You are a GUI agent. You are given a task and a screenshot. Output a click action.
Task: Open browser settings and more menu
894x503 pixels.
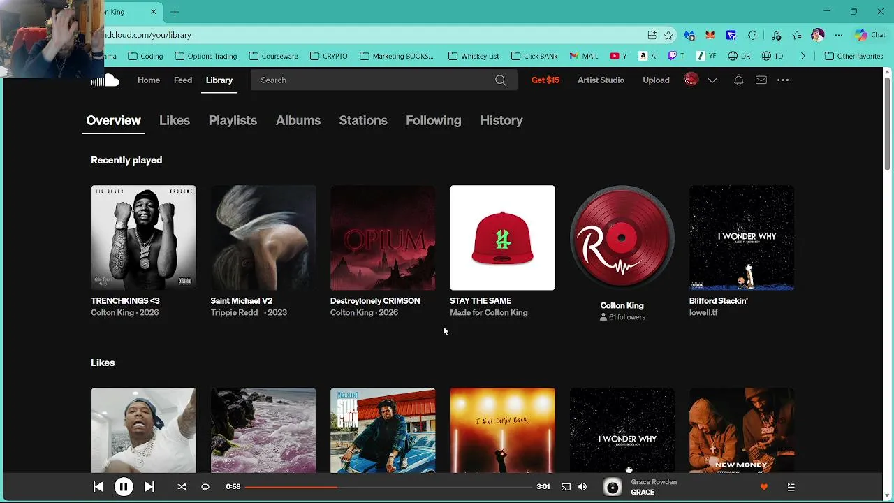tap(839, 35)
